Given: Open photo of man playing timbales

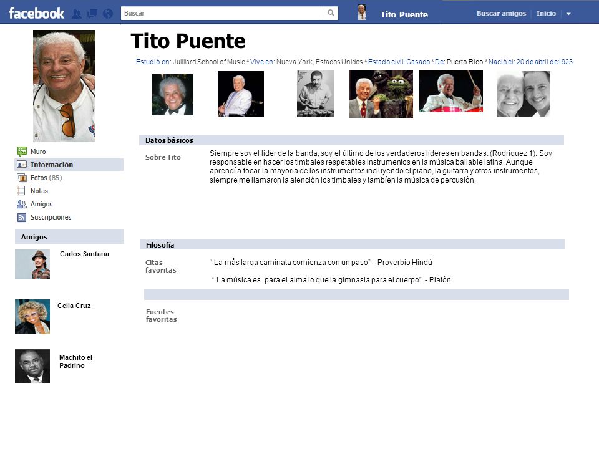Looking at the screenshot, I should (x=450, y=91).
